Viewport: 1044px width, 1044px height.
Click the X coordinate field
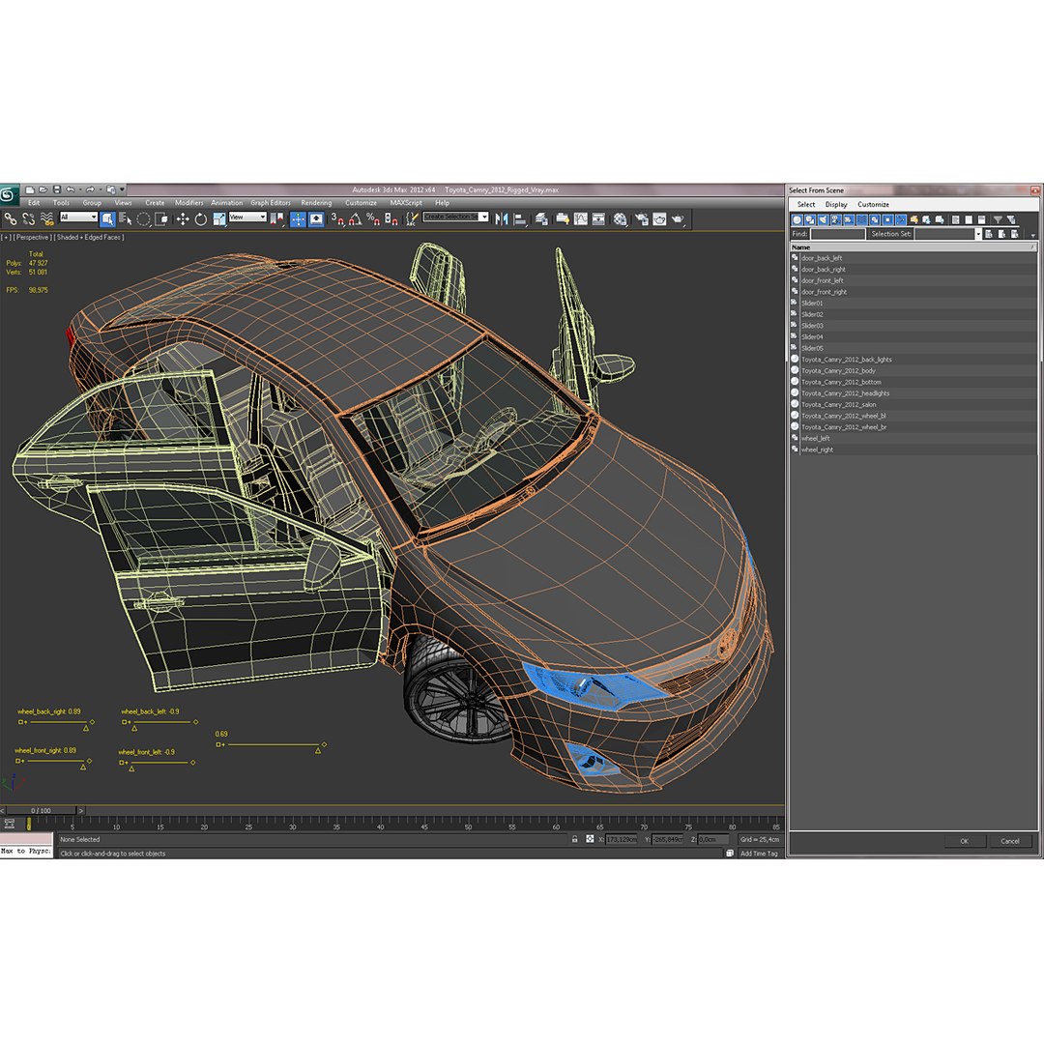coord(622,840)
